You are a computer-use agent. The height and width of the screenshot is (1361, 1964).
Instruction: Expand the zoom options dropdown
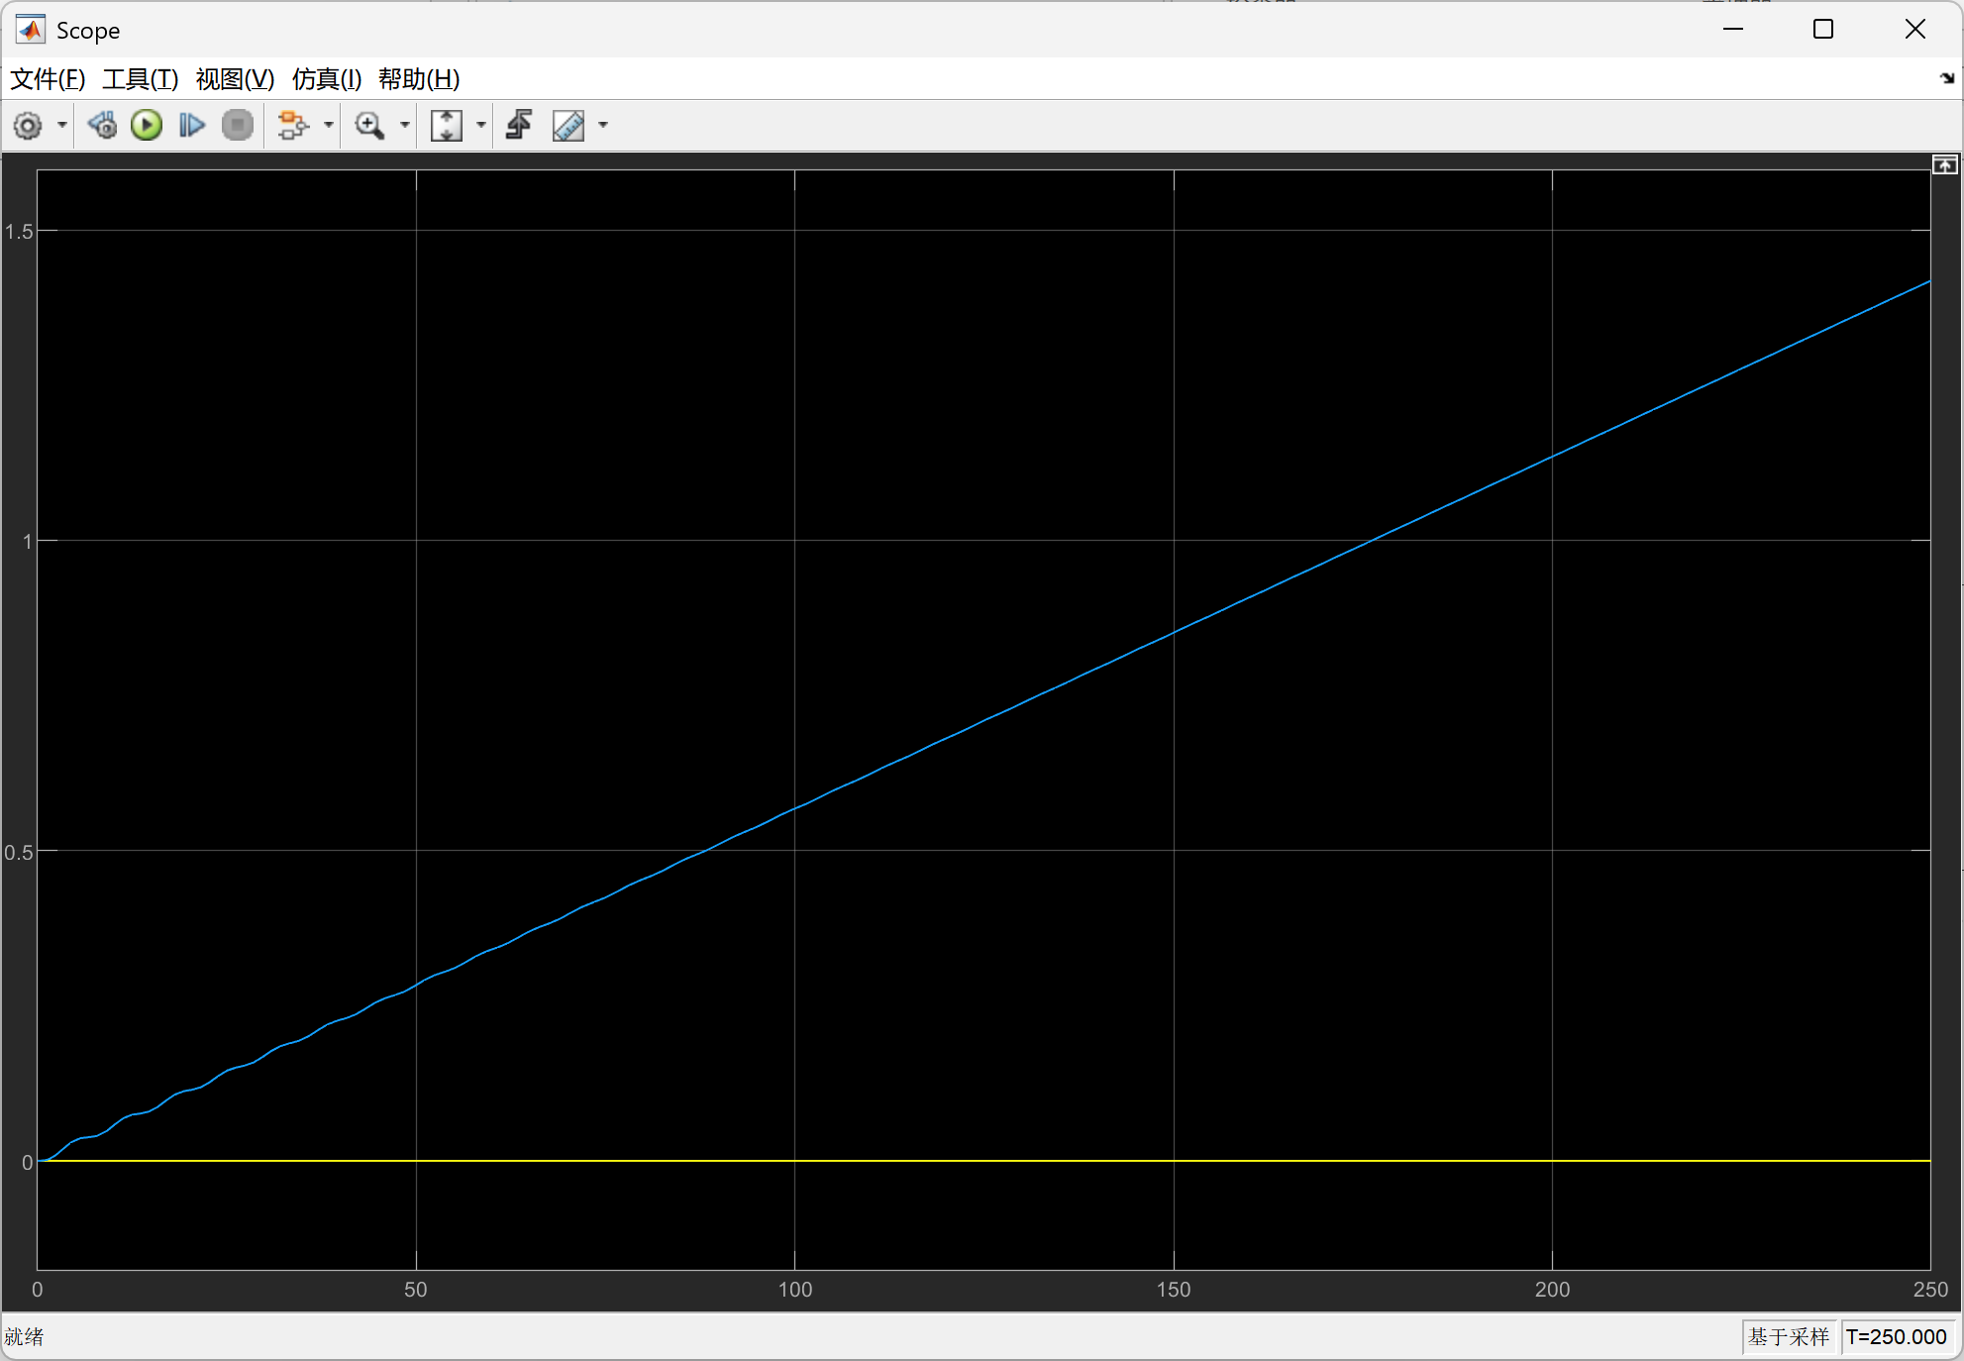click(x=405, y=125)
